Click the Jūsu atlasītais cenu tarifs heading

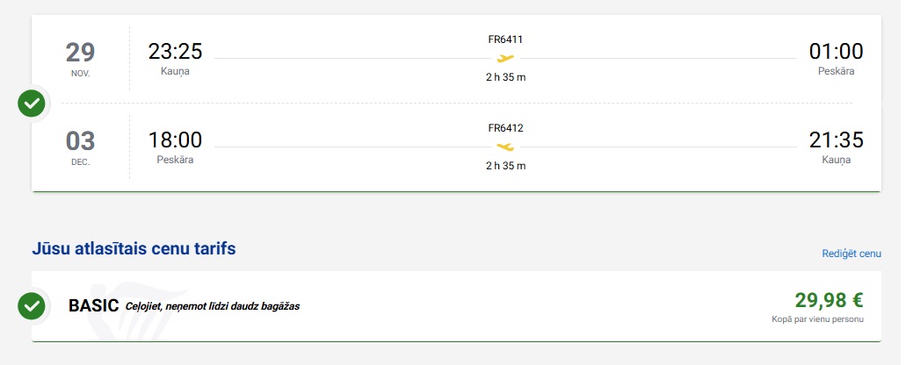(x=134, y=249)
